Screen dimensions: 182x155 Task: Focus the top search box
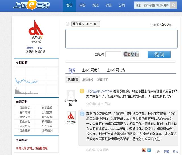click(x=152, y=5)
